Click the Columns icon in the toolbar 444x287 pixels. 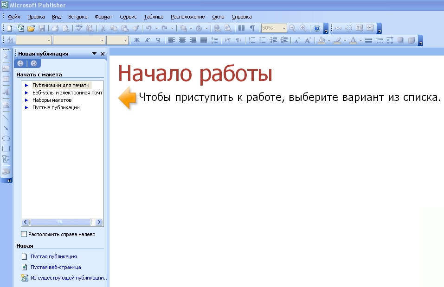coord(241,28)
